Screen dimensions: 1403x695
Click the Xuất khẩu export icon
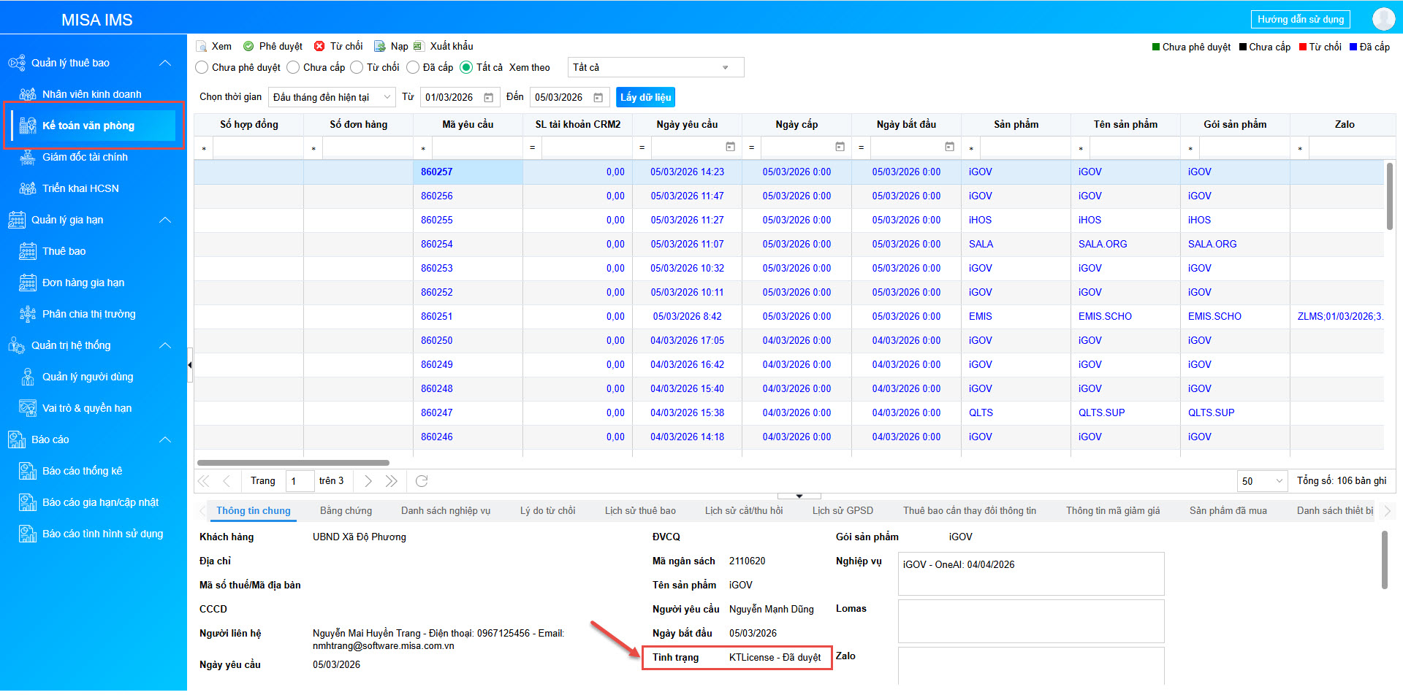(x=419, y=46)
